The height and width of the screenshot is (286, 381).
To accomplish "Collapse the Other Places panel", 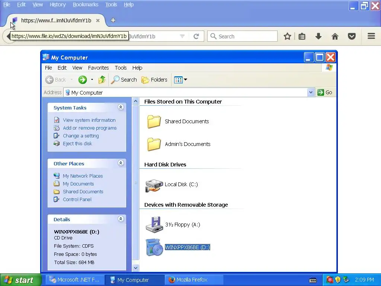I will (x=121, y=163).
